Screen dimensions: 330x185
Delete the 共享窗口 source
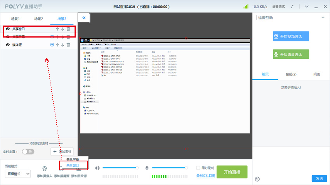coord(68,29)
